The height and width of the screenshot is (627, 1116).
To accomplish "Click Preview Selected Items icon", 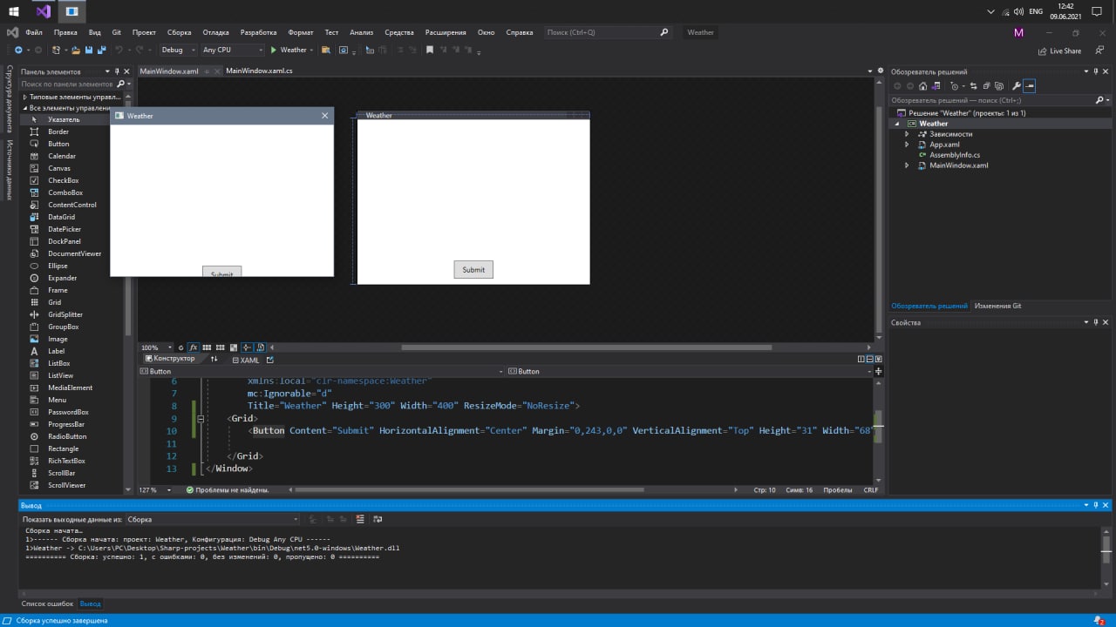I will (x=1030, y=85).
